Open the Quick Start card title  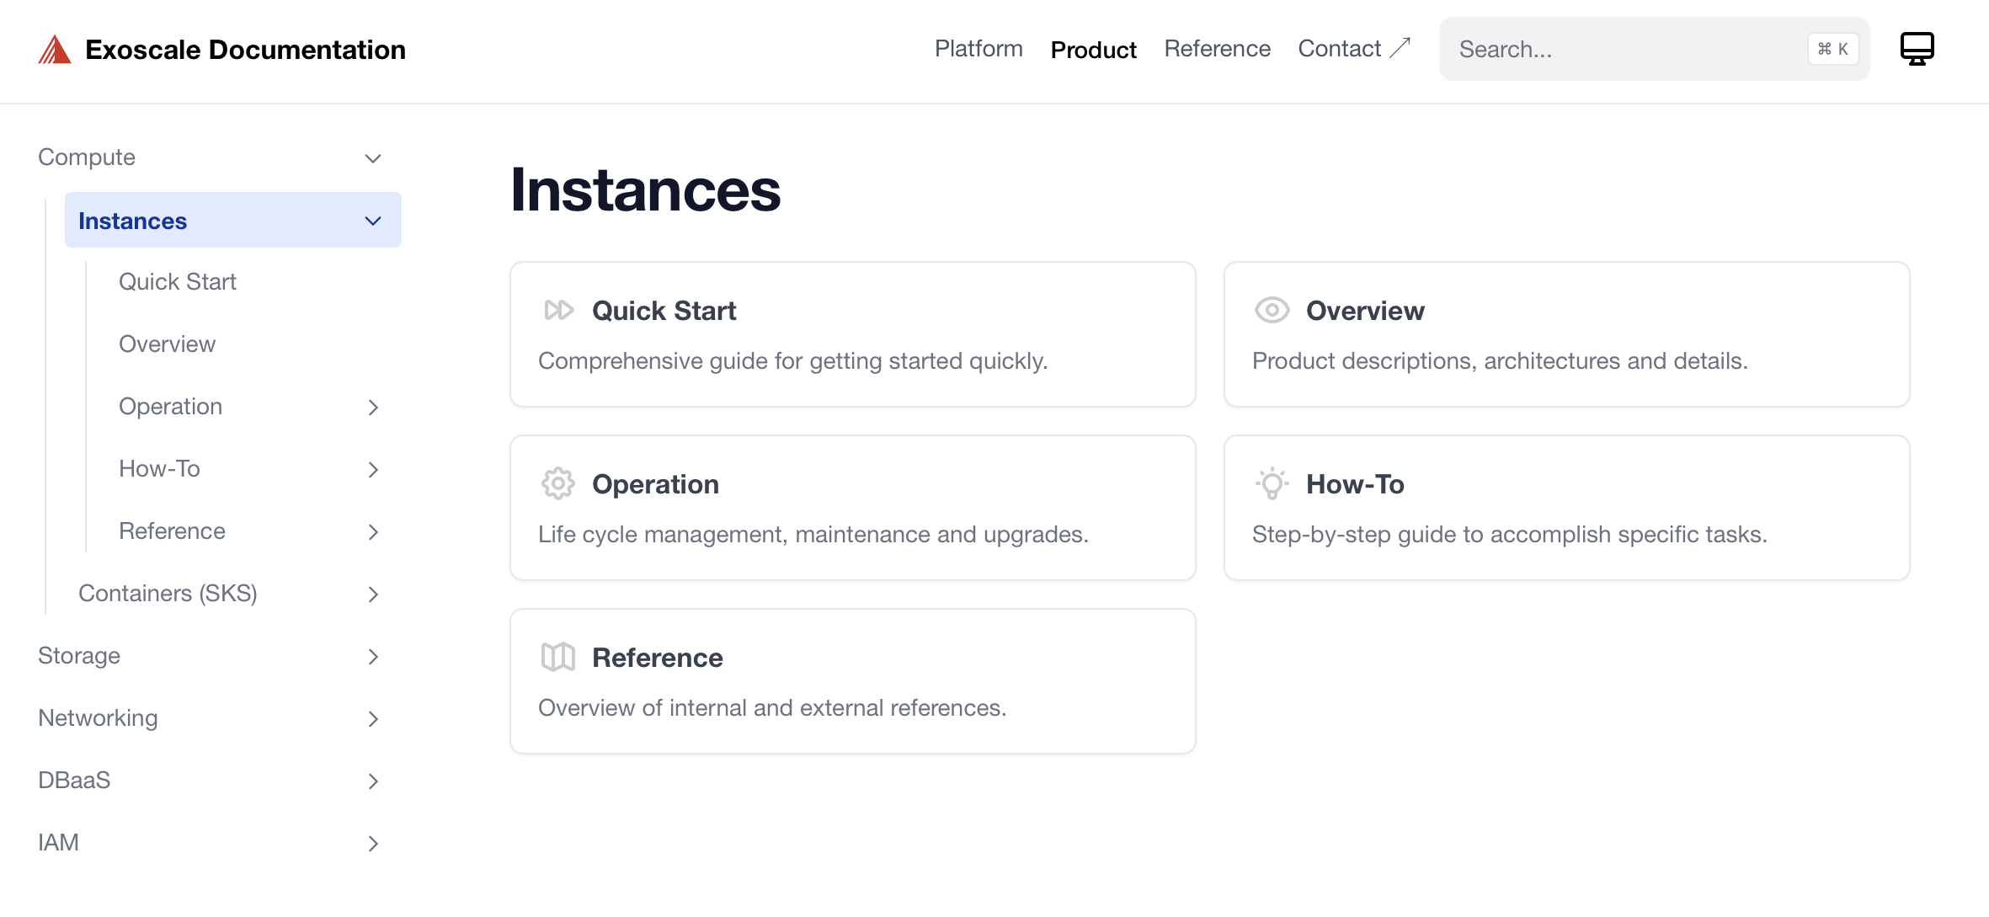click(x=664, y=311)
